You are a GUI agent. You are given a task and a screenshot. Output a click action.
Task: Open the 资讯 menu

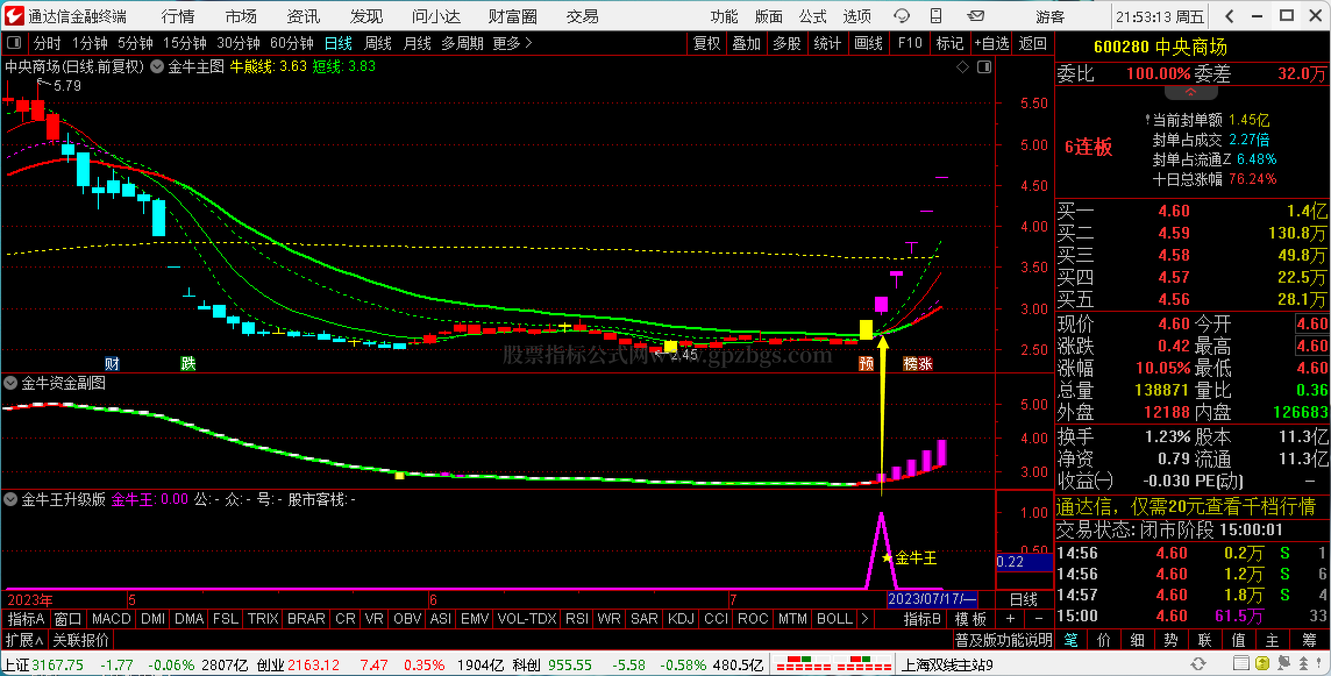point(304,16)
